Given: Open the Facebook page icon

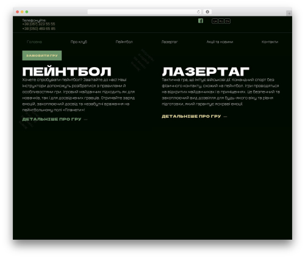Looking at the screenshot, I should [x=201, y=21].
